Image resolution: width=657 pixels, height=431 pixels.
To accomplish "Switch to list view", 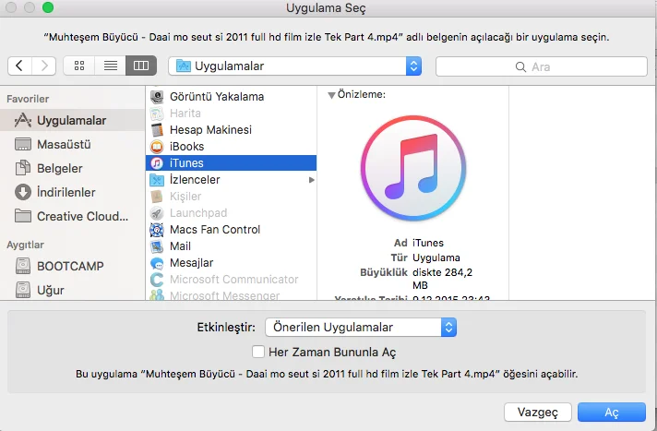I will 110,66.
